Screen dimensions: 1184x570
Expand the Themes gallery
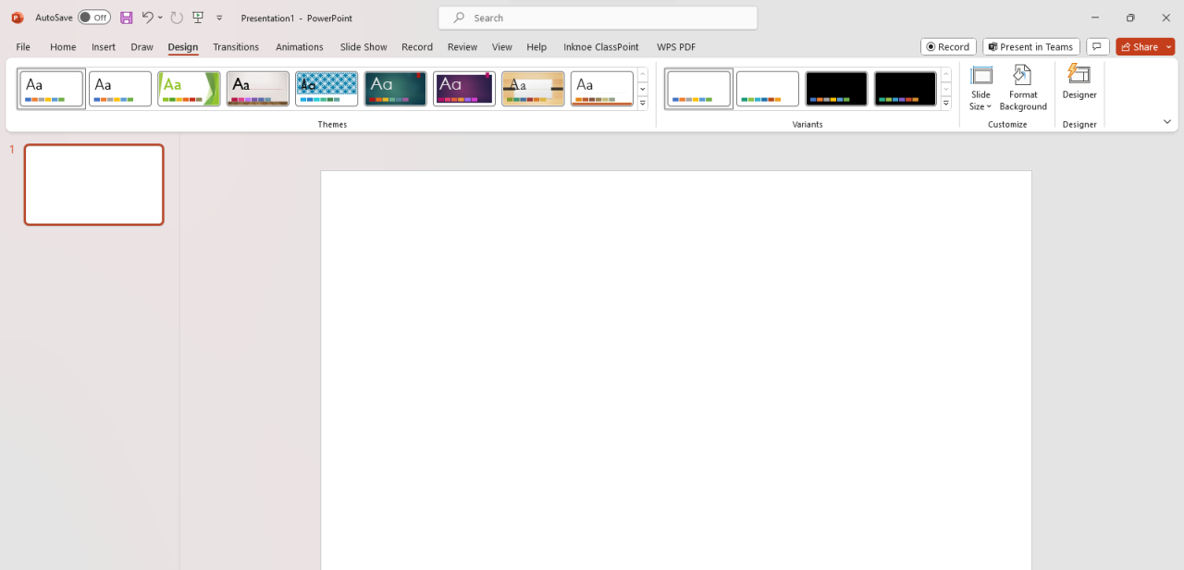[642, 104]
